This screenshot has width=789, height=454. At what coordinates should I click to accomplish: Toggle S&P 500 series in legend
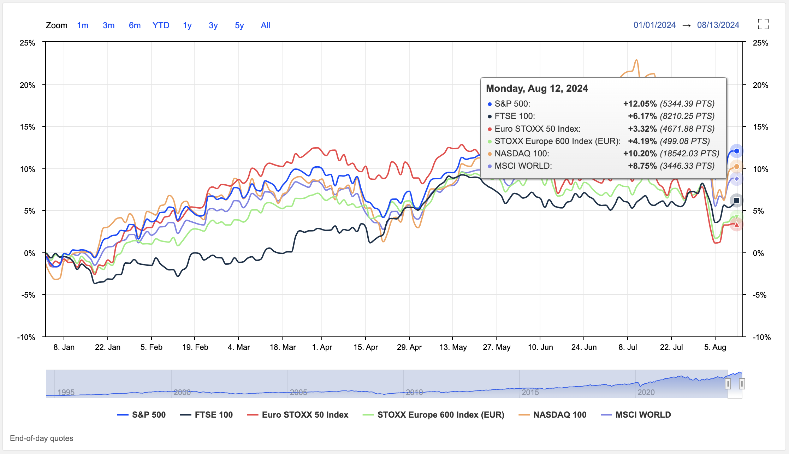[x=142, y=414]
